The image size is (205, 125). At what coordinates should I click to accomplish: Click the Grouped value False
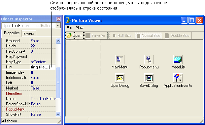(x=35, y=41)
